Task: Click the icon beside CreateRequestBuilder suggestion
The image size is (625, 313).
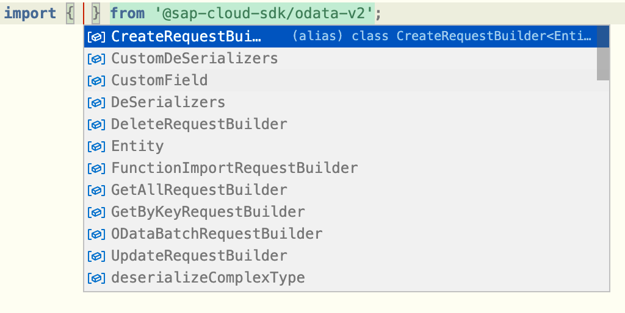Action: pyautogui.click(x=96, y=37)
